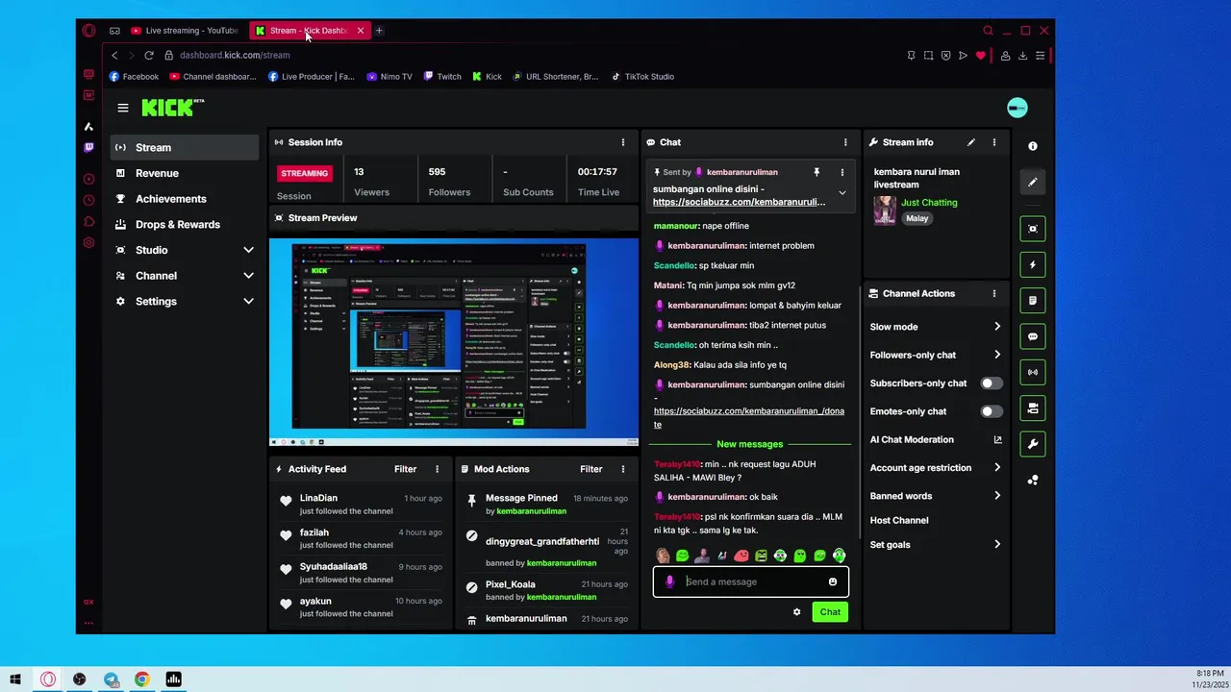Viewport: 1231px width, 692px height.
Task: Open Stream info three-dot menu
Action: click(994, 142)
